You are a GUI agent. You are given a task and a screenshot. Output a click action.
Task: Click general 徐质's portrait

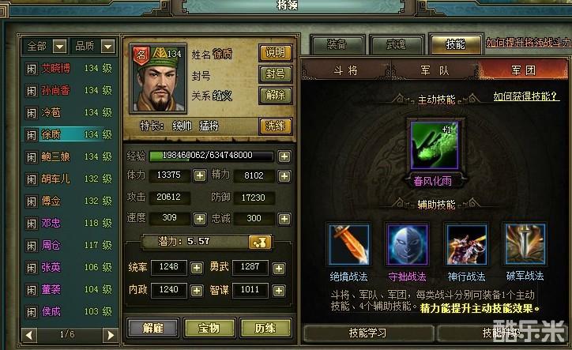point(158,78)
